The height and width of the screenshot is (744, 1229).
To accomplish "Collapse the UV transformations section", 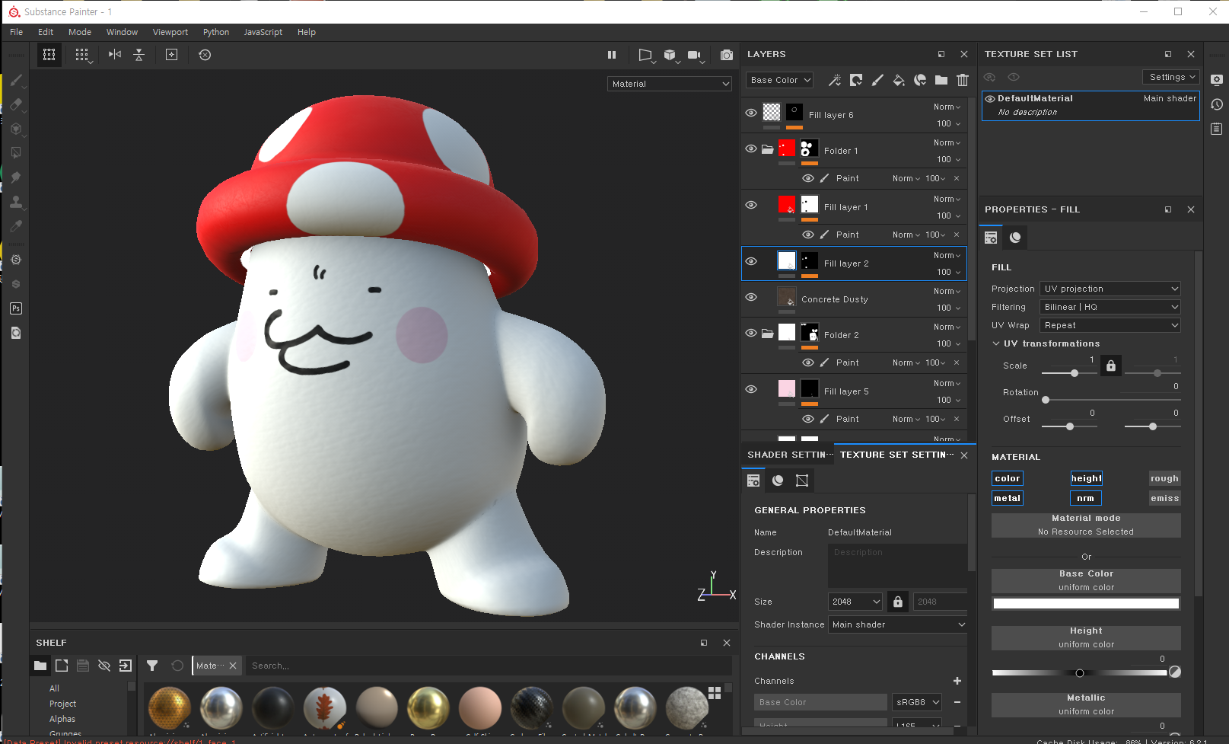I will coord(996,343).
